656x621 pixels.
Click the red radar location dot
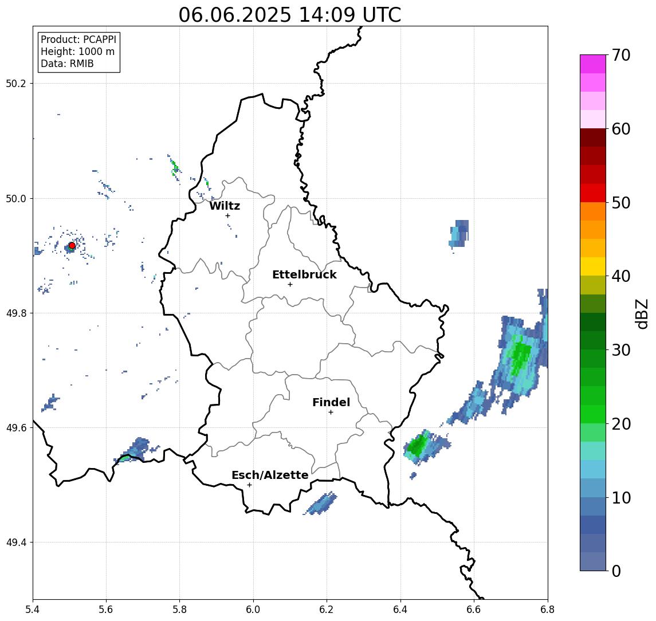[x=72, y=246]
